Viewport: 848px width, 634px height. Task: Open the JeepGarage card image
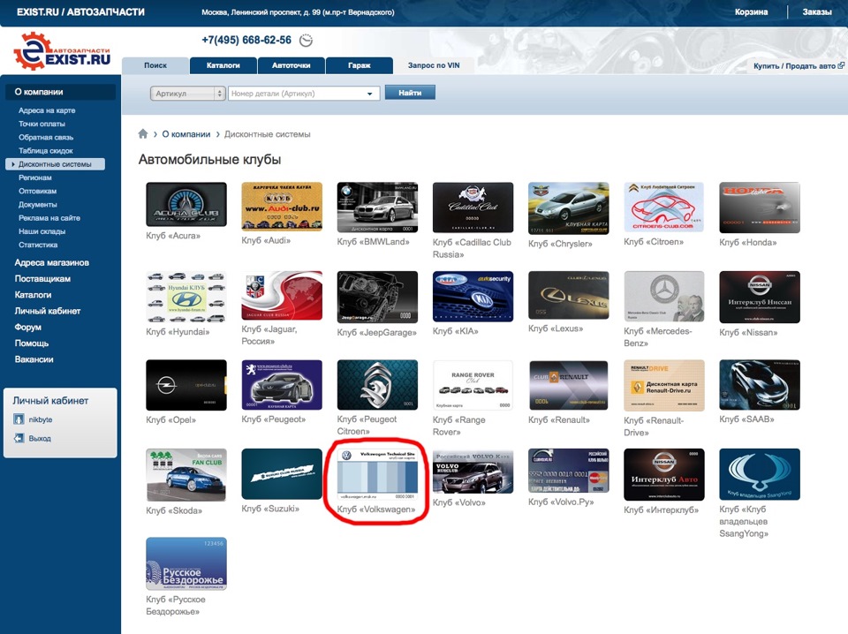pos(377,297)
